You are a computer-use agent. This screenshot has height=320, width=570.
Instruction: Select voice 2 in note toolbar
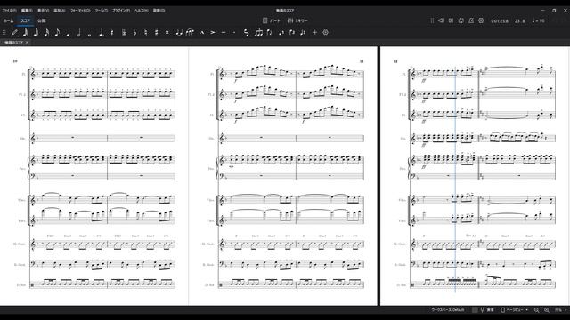tap(292, 33)
